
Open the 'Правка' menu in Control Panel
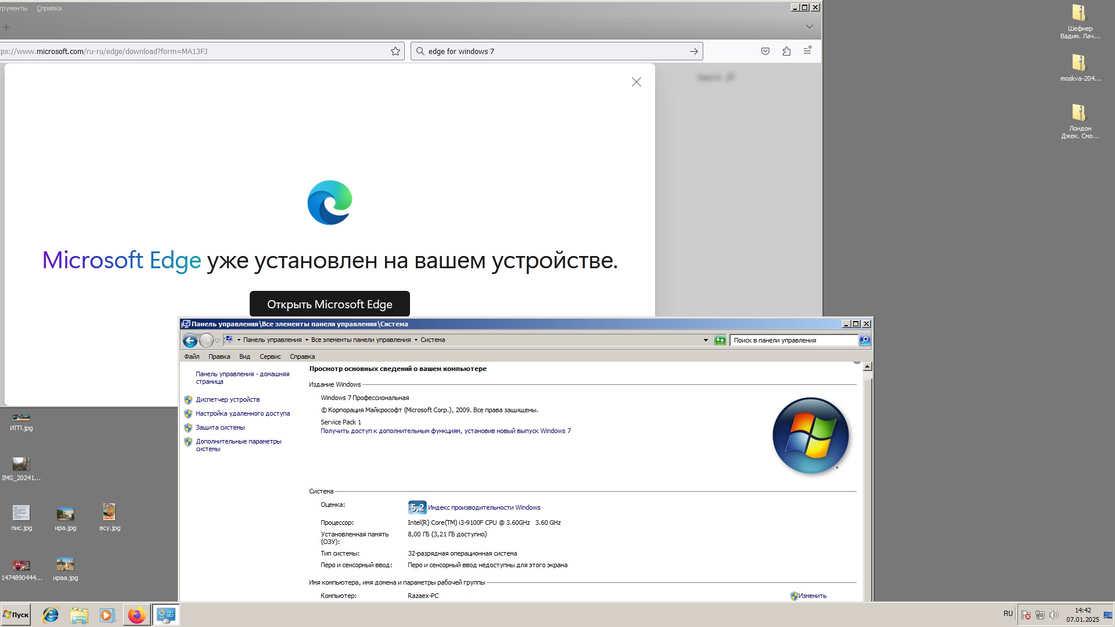[219, 356]
